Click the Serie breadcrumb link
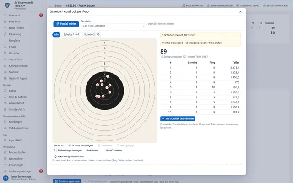 pos(58,5)
